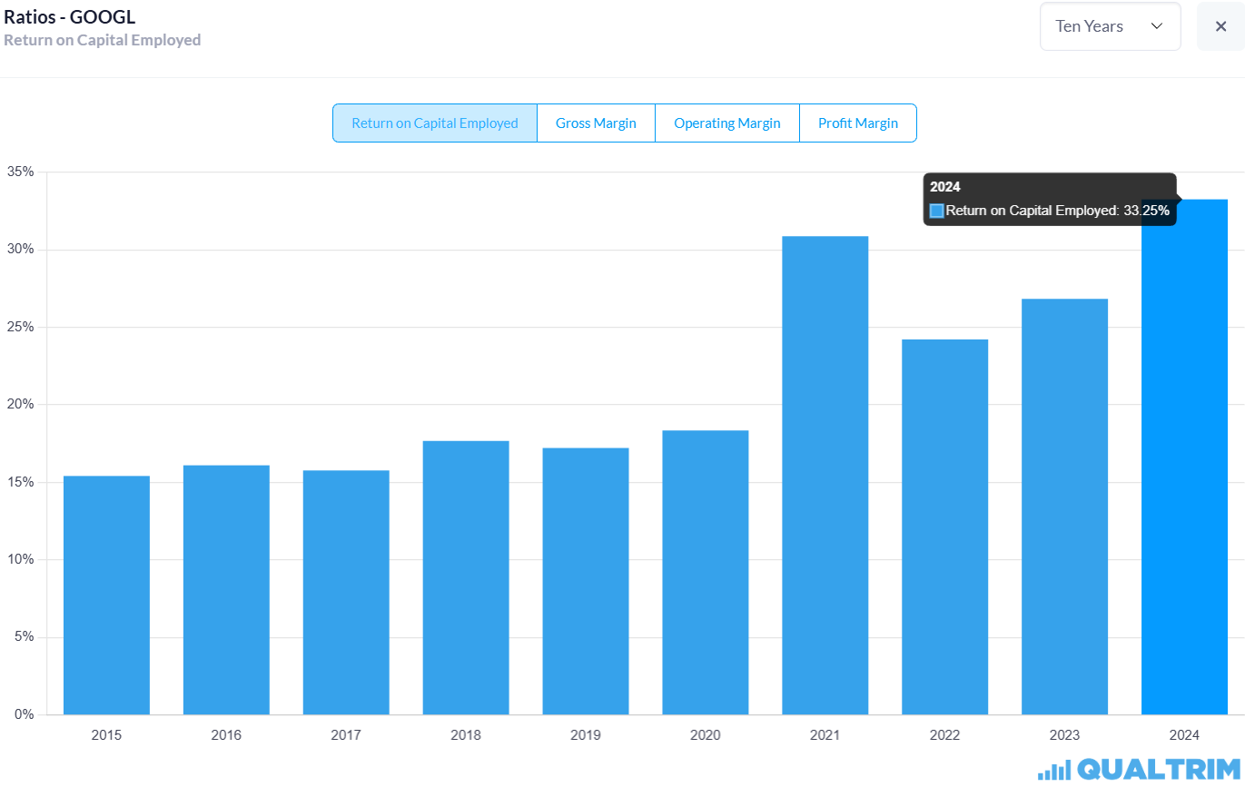
Task: Click the 2021 bar in the chart
Action: click(825, 475)
